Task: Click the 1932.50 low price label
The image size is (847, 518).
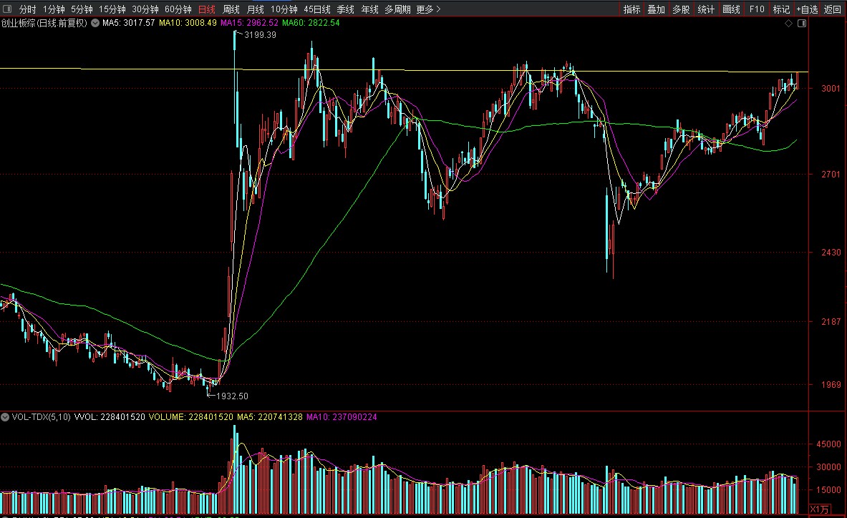Action: click(232, 396)
